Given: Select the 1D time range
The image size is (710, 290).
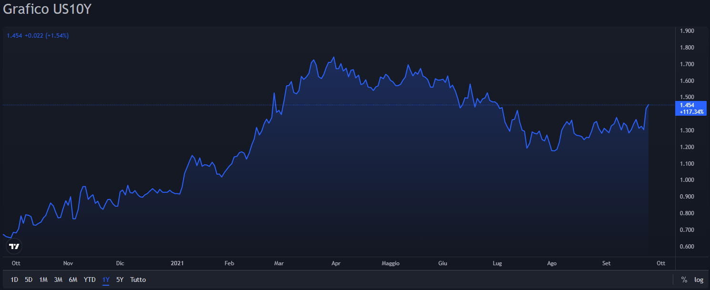Looking at the screenshot, I should coord(14,280).
